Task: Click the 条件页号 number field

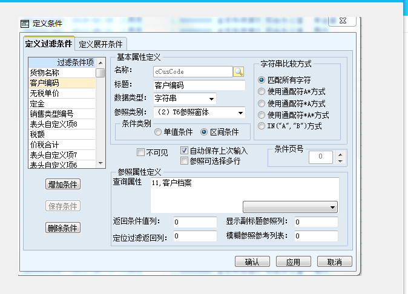Action: tap(321, 157)
